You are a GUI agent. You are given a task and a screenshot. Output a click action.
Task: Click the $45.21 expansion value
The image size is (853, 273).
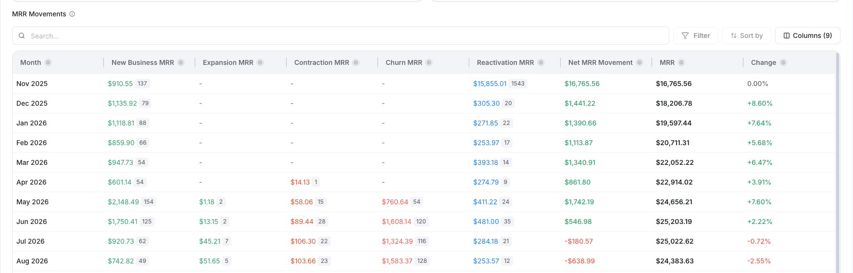pos(210,241)
